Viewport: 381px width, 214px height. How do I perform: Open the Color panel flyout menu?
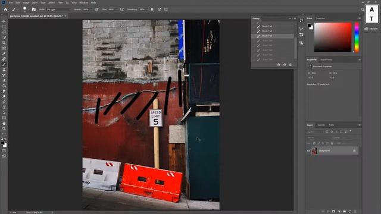[x=360, y=18]
